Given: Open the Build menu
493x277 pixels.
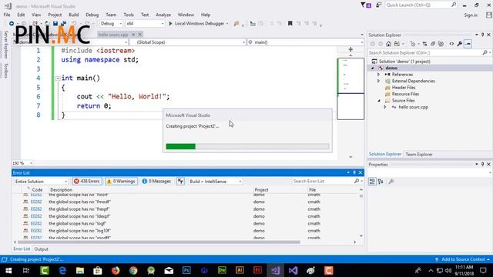Looking at the screenshot, I should coord(74,15).
